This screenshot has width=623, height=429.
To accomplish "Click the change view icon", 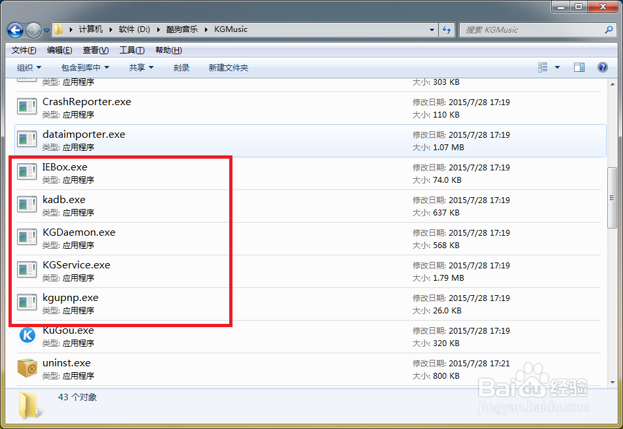I will [543, 67].
